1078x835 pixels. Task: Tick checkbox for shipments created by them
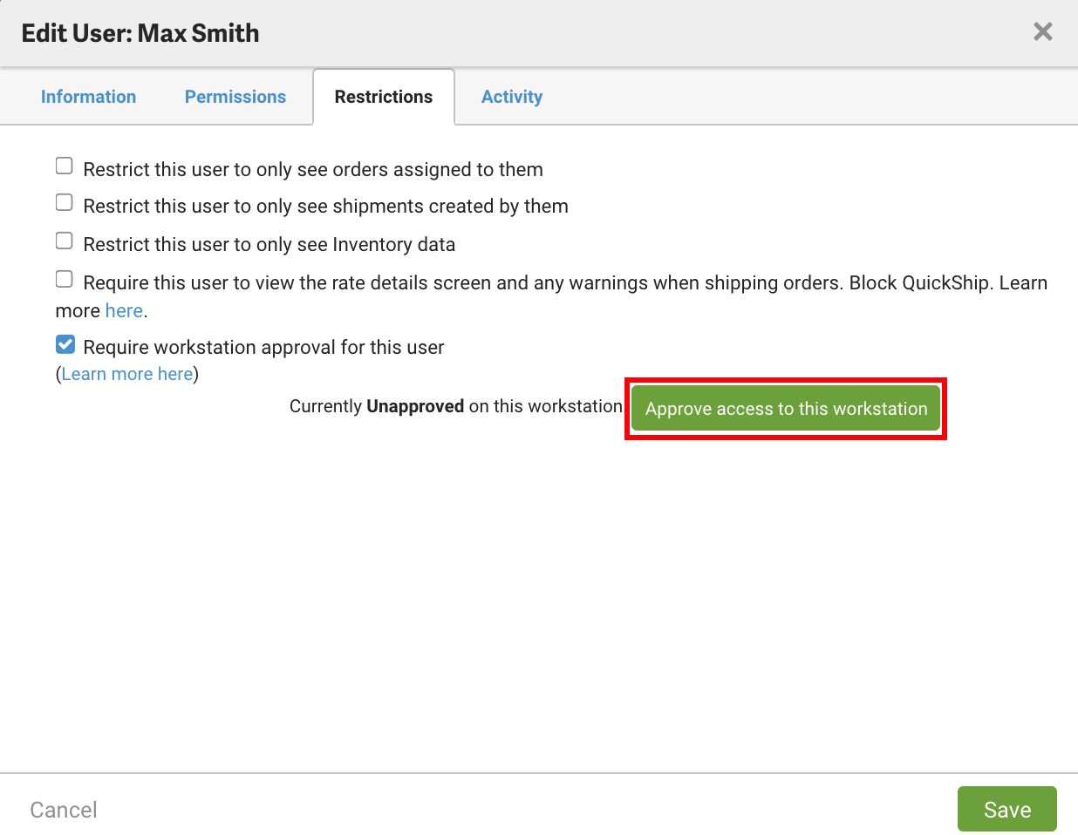[x=65, y=203]
